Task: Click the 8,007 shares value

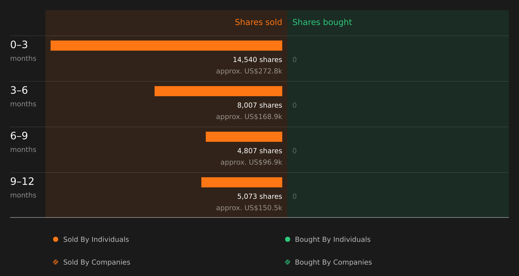Action: point(260,105)
